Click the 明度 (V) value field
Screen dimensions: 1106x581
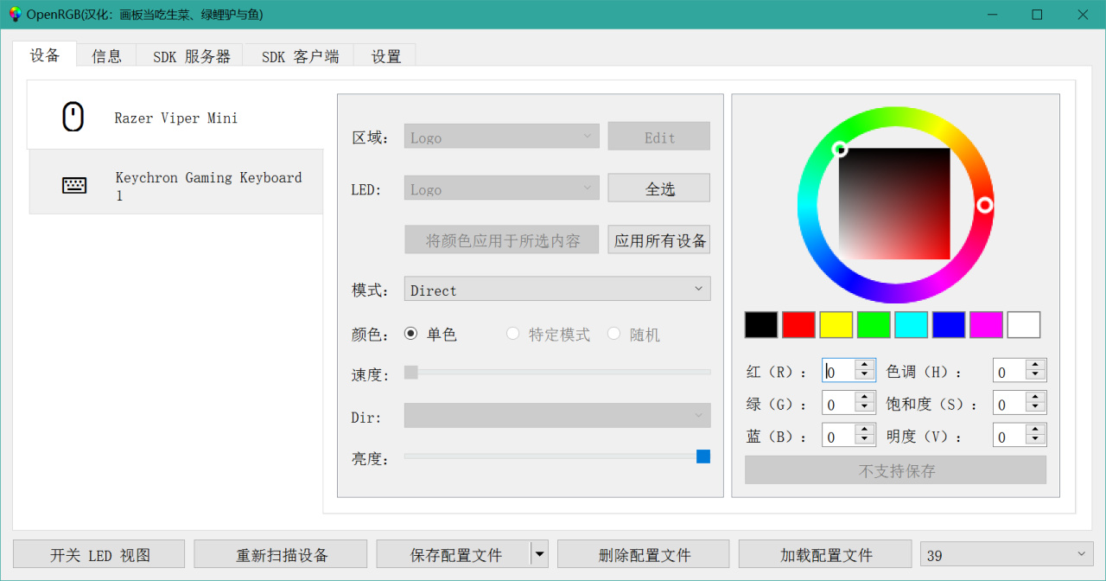(1009, 437)
